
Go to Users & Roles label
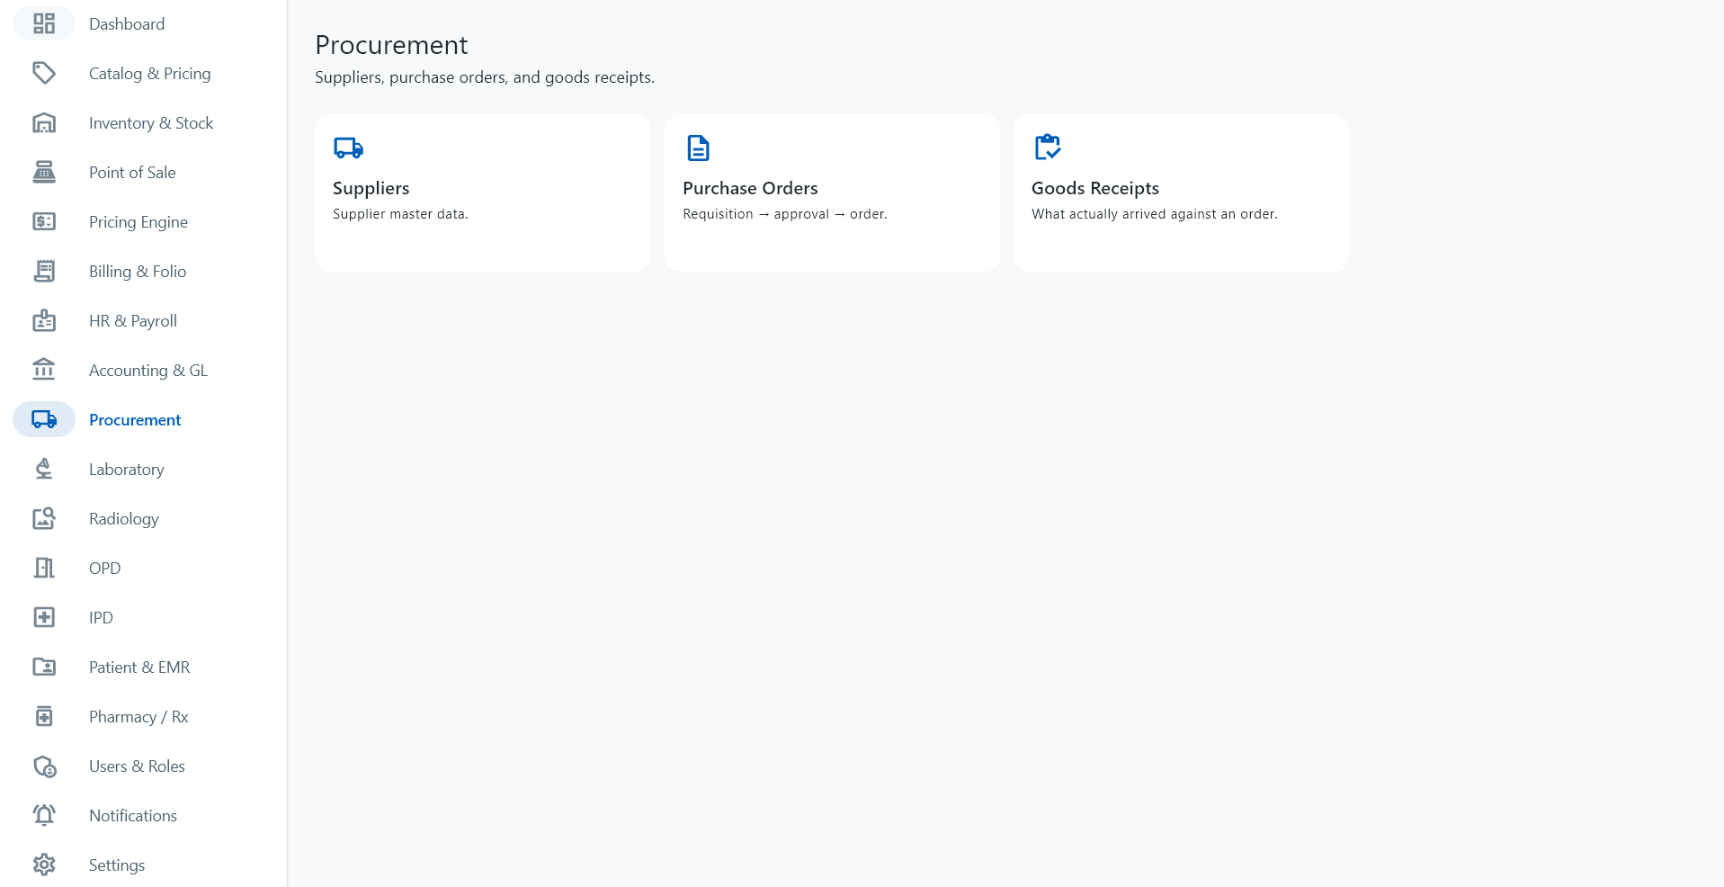[x=137, y=766]
